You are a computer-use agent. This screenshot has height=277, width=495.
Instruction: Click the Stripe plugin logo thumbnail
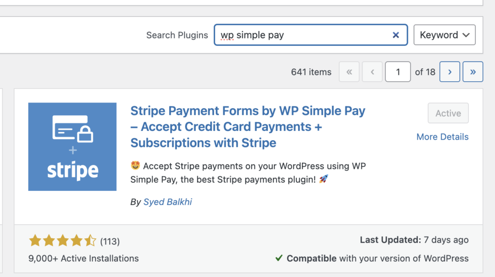point(73,146)
